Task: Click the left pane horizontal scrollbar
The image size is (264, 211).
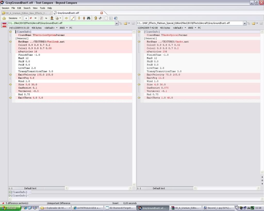Action: pyautogui.click(x=98, y=188)
